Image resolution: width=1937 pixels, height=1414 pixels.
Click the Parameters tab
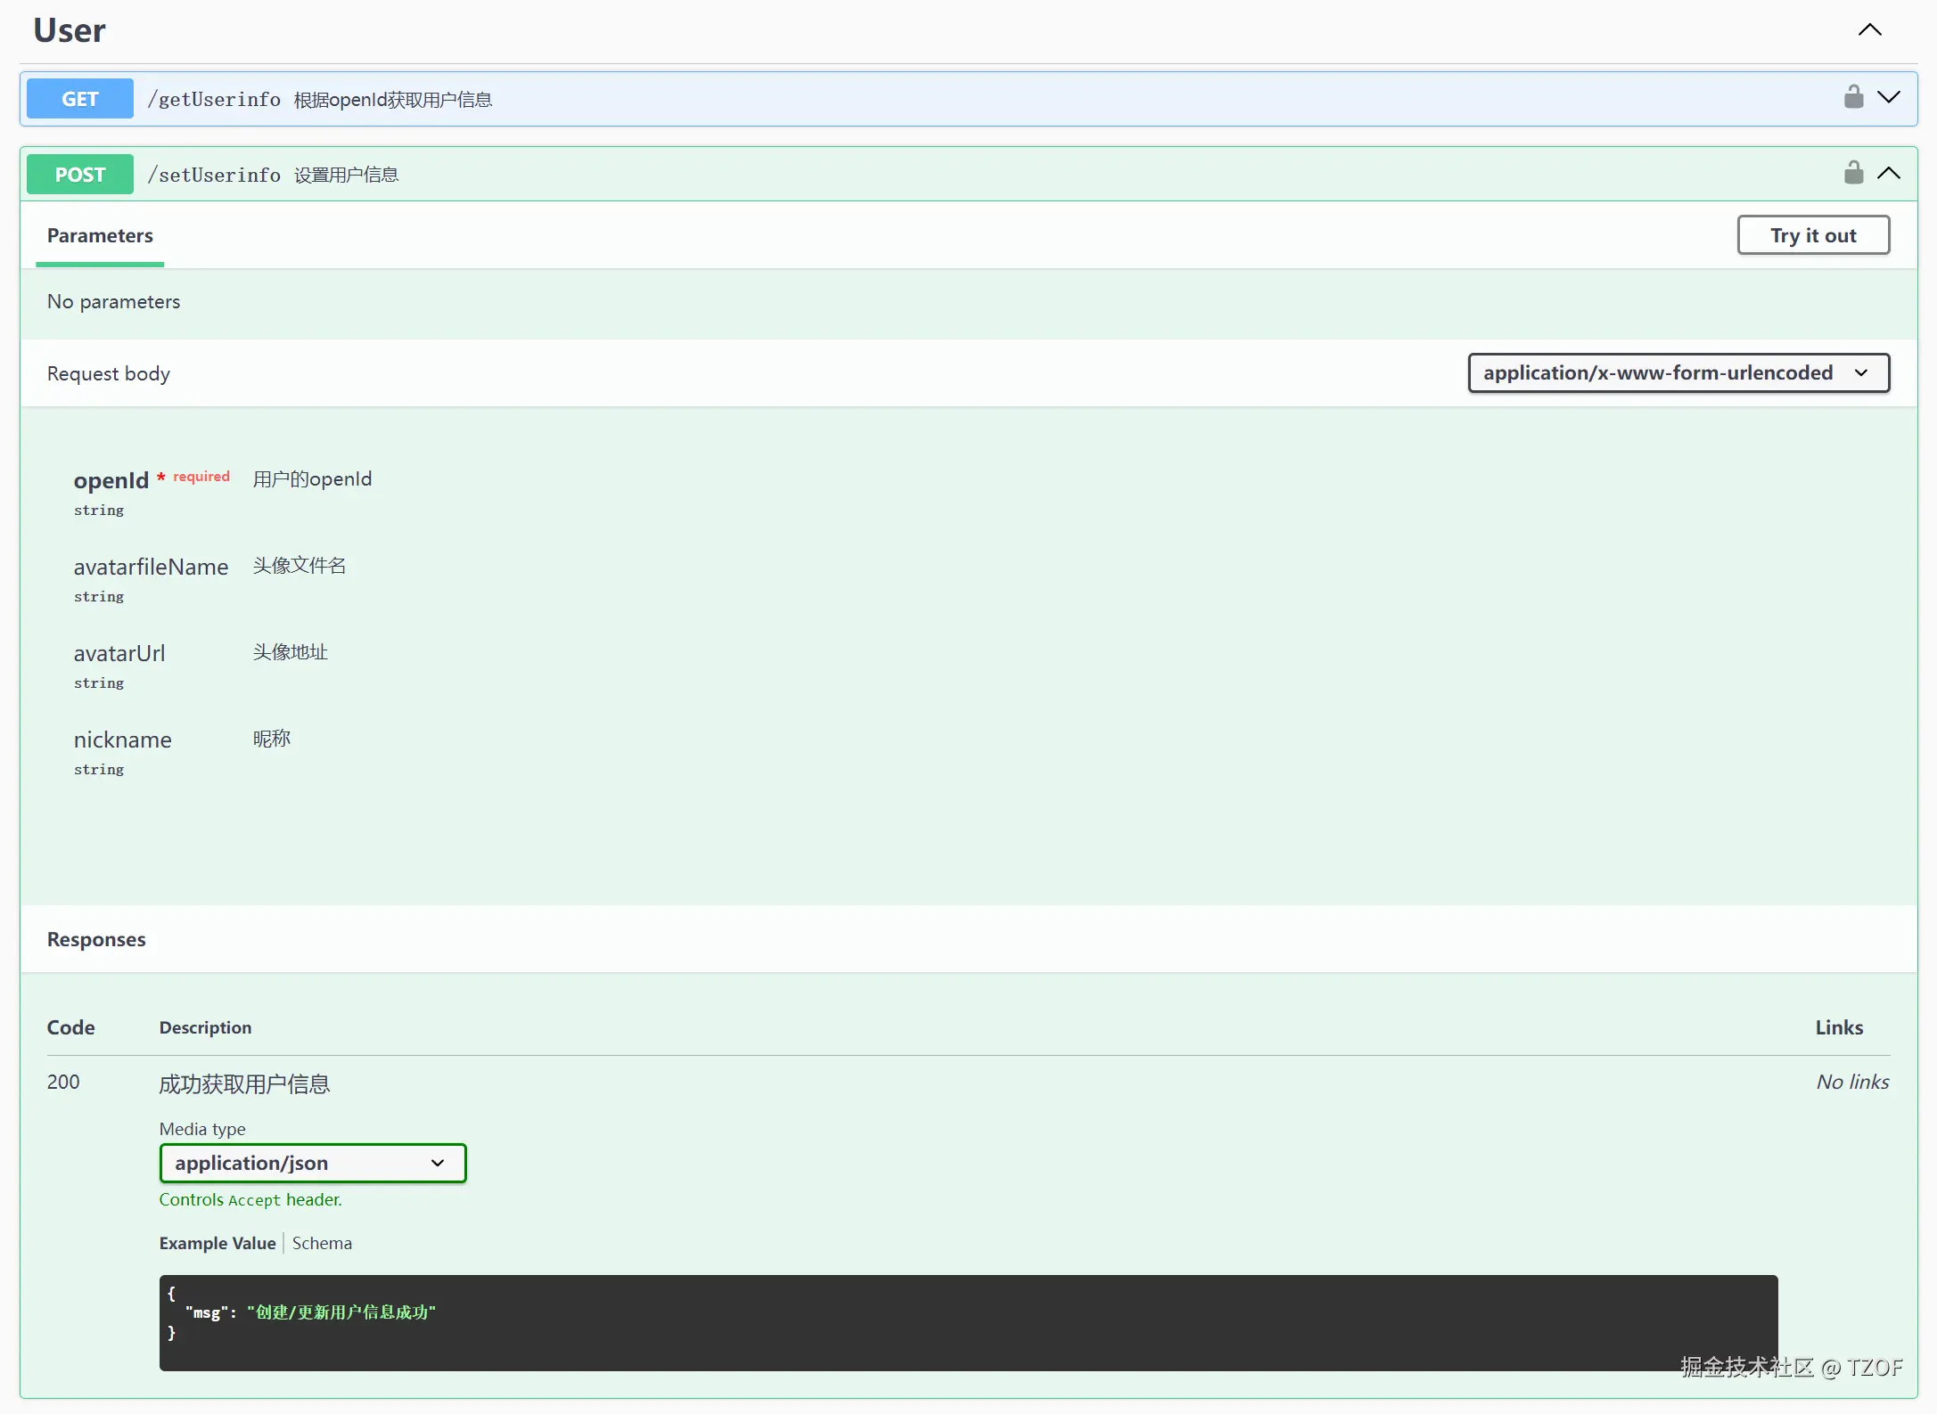pyautogui.click(x=100, y=235)
